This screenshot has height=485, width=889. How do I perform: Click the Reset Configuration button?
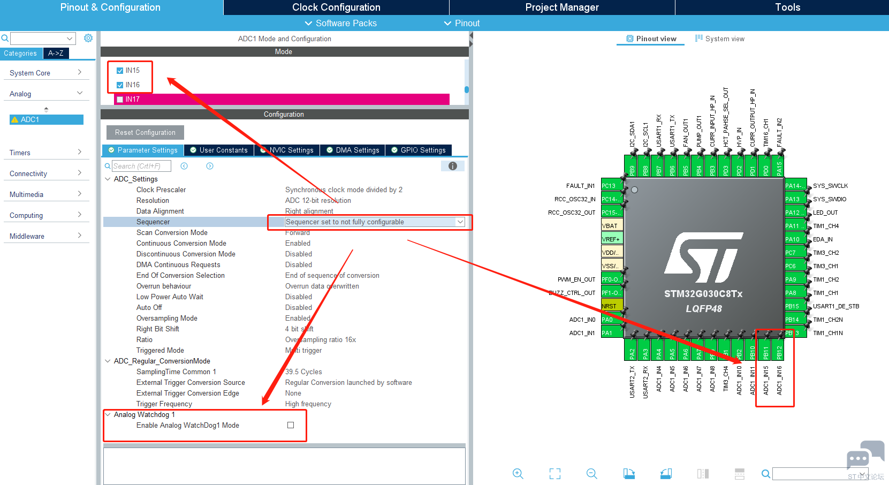pos(145,132)
